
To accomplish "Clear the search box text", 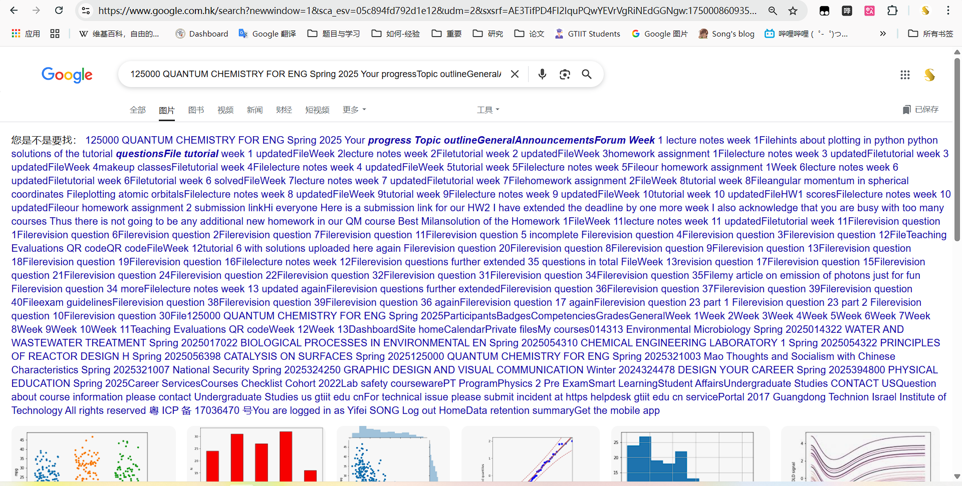I will 515,74.
